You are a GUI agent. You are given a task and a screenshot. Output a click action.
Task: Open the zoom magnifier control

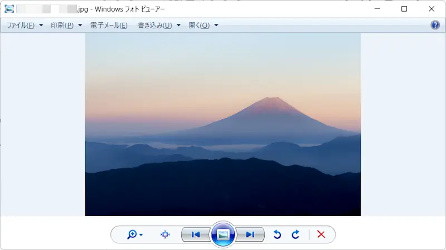pyautogui.click(x=132, y=234)
